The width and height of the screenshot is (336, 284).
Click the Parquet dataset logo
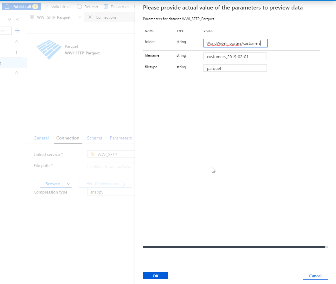49,49
